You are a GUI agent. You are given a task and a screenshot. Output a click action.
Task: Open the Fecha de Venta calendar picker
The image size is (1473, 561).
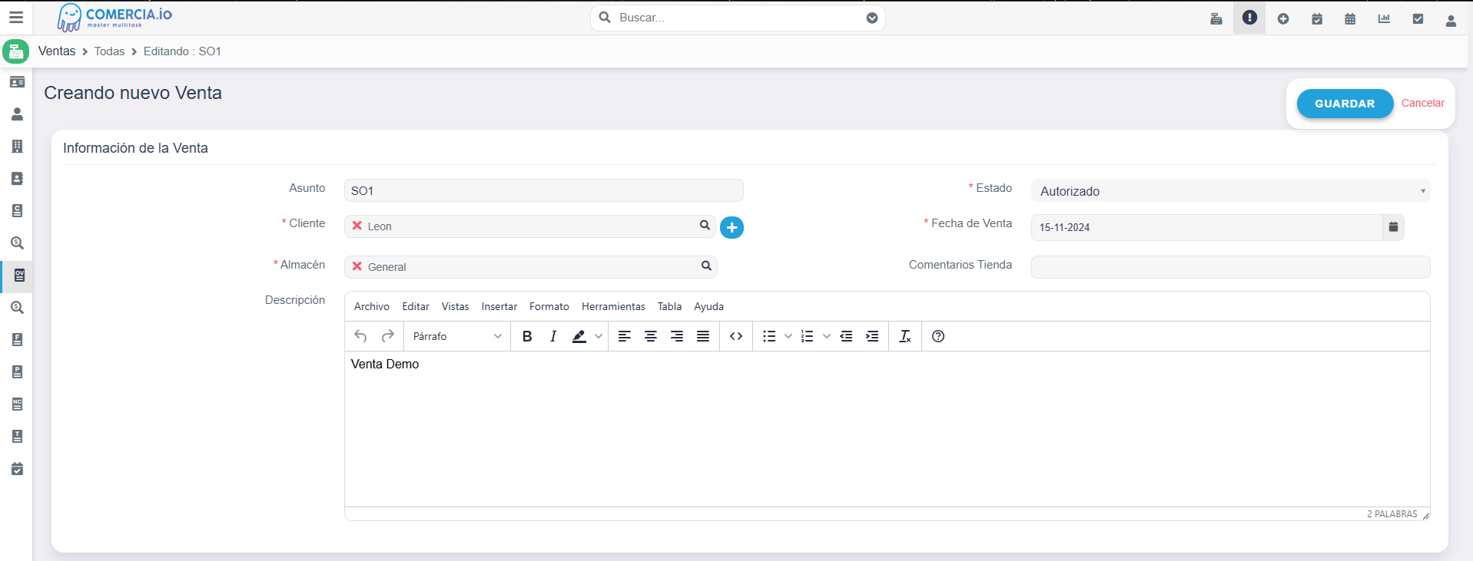1393,227
